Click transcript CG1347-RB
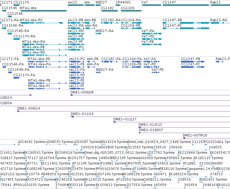This screenshot has width=230, height=189. [x=186, y=23]
